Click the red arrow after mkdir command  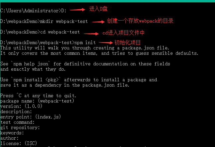(99, 22)
